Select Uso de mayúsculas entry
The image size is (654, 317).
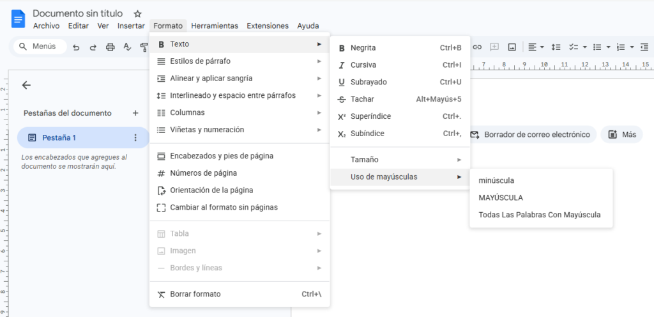tap(400, 177)
